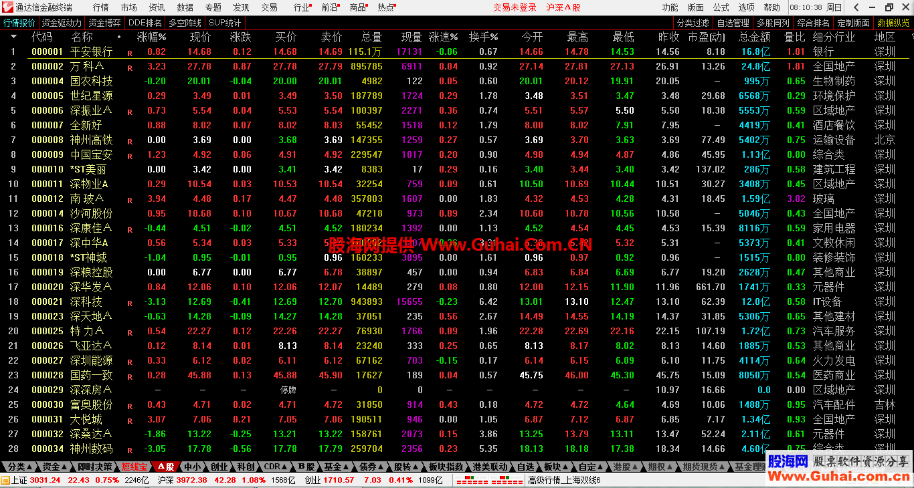This screenshot has width=914, height=488.
Task: Click the R marker next to 神州高铁
Action: pyautogui.click(x=130, y=141)
